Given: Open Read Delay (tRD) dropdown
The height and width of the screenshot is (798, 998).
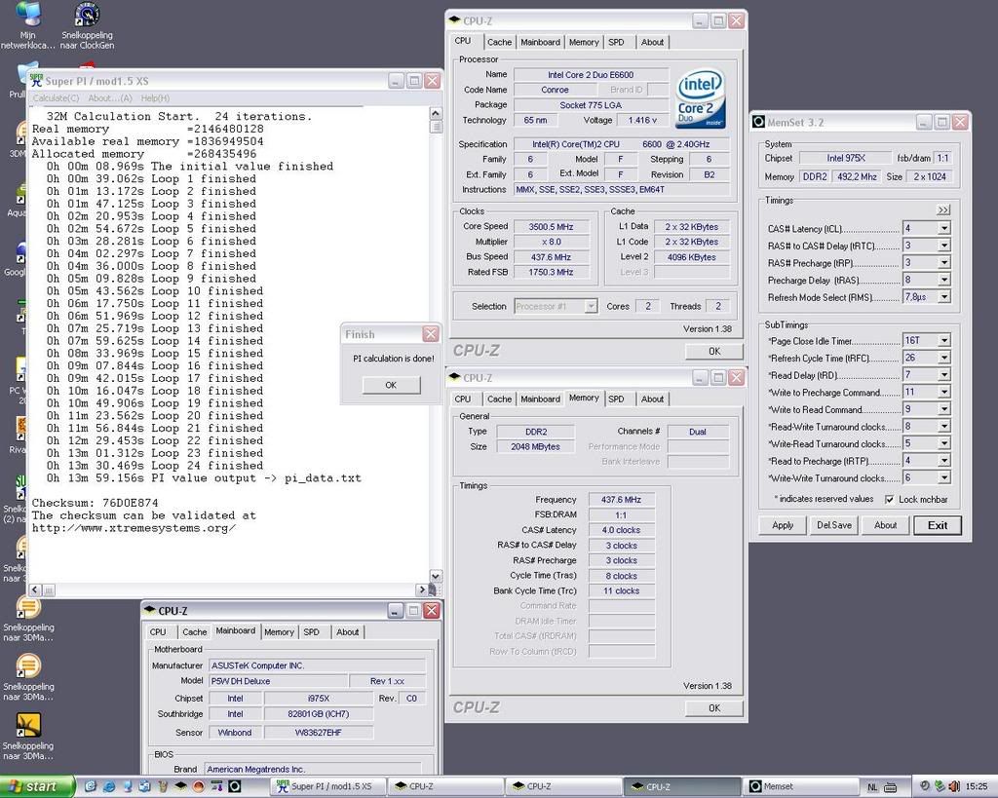Looking at the screenshot, I should coord(943,375).
